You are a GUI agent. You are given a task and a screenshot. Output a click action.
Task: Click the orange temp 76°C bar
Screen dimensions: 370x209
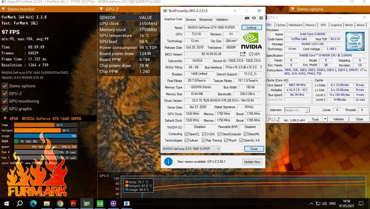click(34, 125)
